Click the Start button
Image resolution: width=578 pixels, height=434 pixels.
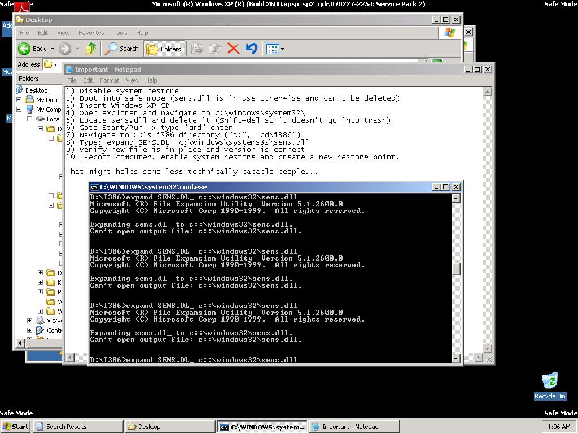click(x=15, y=427)
